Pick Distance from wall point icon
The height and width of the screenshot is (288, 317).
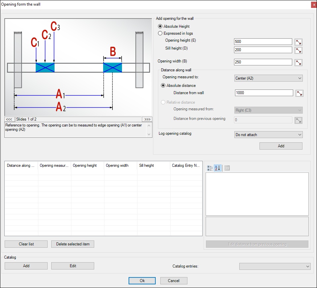click(x=299, y=93)
